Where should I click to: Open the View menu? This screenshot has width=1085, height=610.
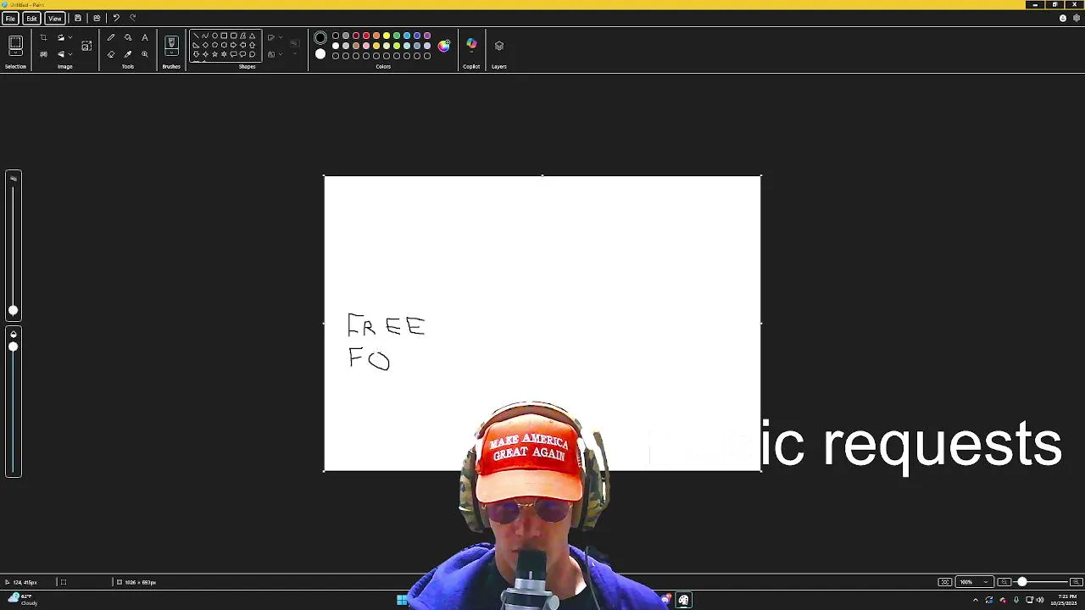[54, 18]
